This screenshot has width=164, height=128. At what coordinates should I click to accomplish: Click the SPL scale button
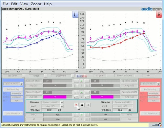148,76
